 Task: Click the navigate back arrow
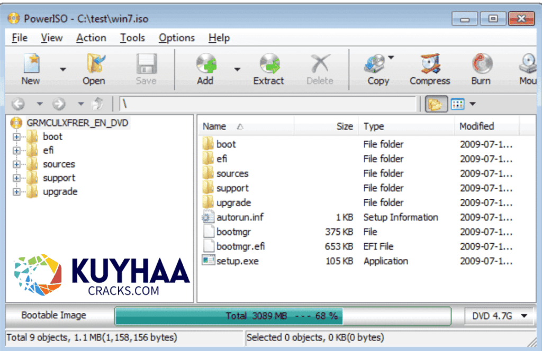(18, 104)
